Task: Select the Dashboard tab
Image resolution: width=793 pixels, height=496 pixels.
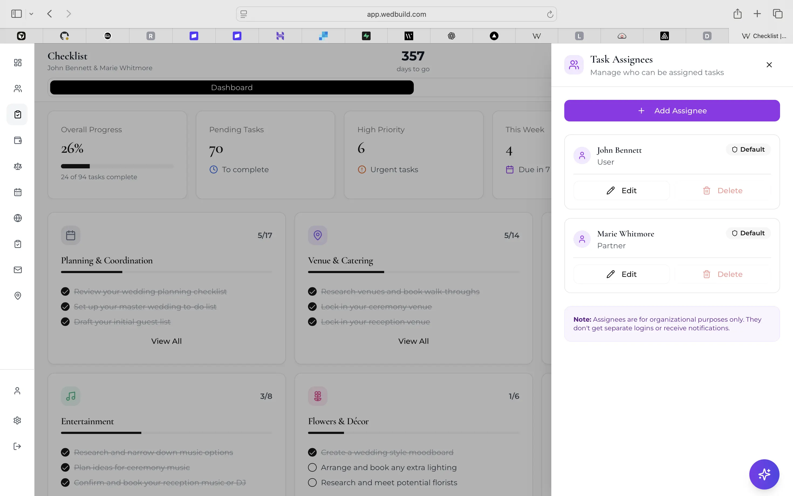Action: click(x=232, y=87)
